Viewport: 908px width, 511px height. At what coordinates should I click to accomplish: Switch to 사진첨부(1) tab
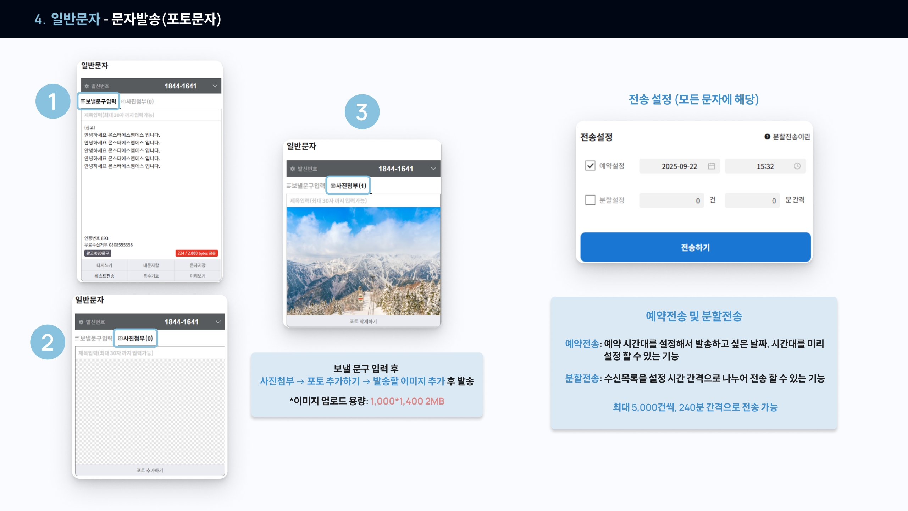348,186
